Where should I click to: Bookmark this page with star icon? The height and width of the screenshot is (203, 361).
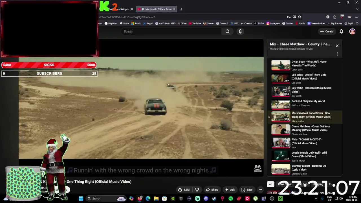click(300, 17)
